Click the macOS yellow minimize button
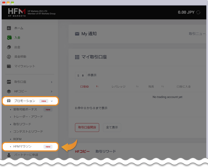Screen dimensions: 208x168 tap(8, 3)
